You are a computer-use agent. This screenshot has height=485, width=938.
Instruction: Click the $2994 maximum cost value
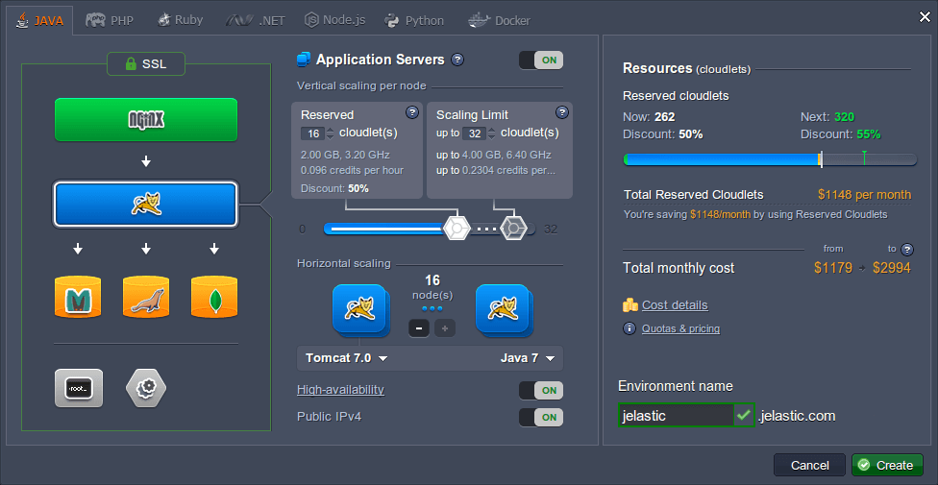click(x=891, y=268)
